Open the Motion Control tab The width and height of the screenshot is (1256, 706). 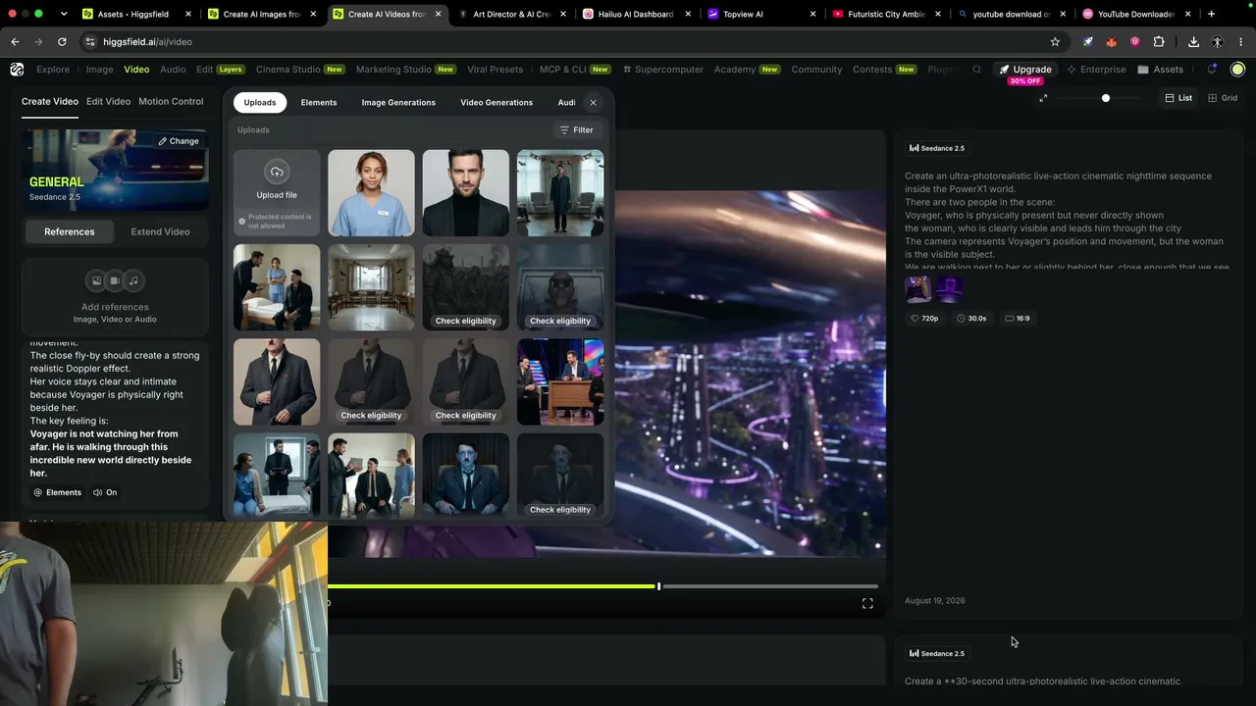(171, 101)
